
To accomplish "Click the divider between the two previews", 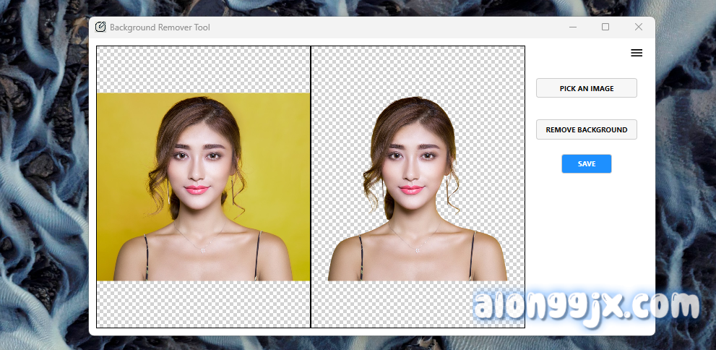I will click(311, 187).
